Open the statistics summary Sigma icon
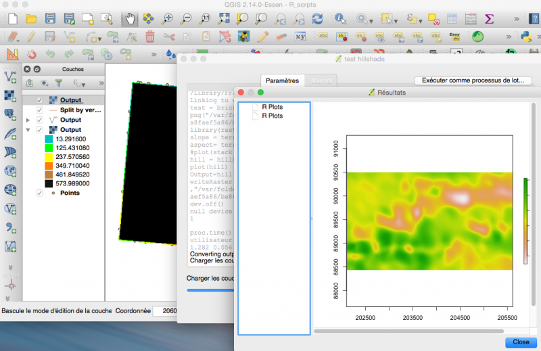Viewport: 541px width, 351px height. click(489, 19)
